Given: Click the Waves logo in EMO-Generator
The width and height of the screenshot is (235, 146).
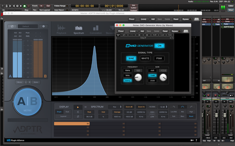Looking at the screenshot, I should (x=118, y=35).
